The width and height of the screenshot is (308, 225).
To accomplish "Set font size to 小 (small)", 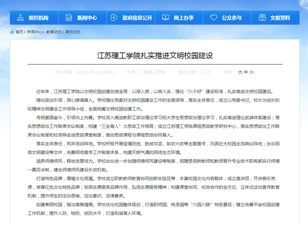I will (251, 72).
